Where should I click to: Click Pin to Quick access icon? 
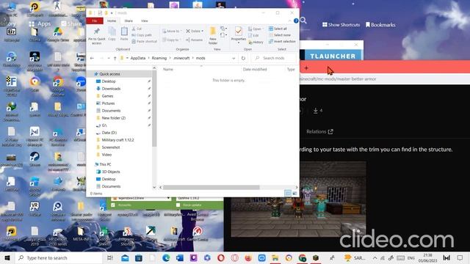96,31
